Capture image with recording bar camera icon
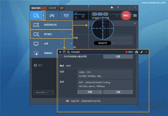168x116 pixels. pyautogui.click(x=137, y=52)
